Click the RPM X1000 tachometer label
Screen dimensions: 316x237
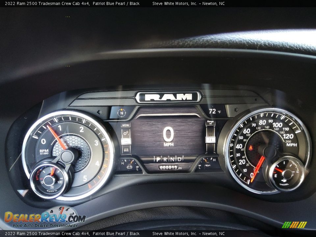click(44, 152)
